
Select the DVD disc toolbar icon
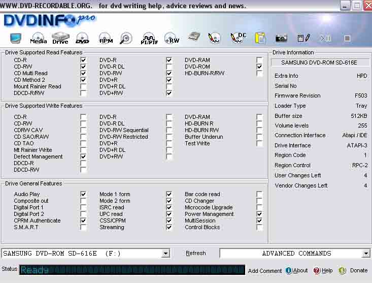click(x=82, y=38)
